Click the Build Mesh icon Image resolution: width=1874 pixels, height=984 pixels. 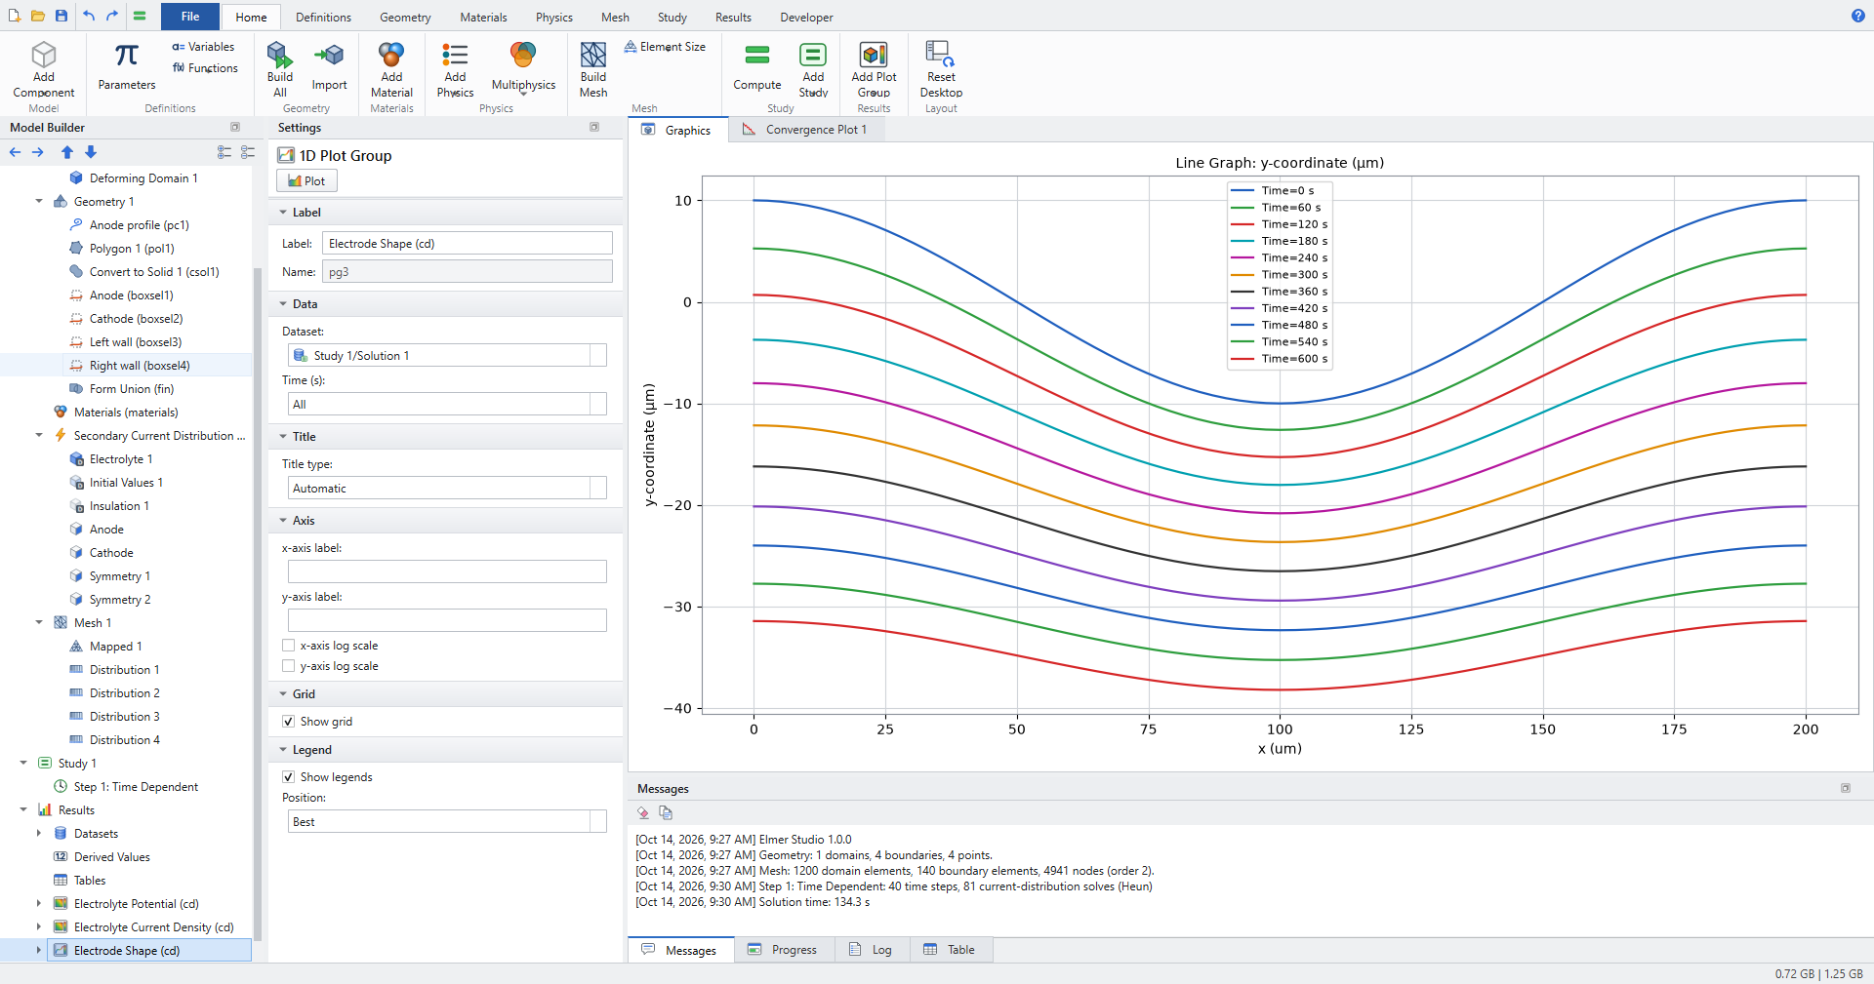pos(593,55)
